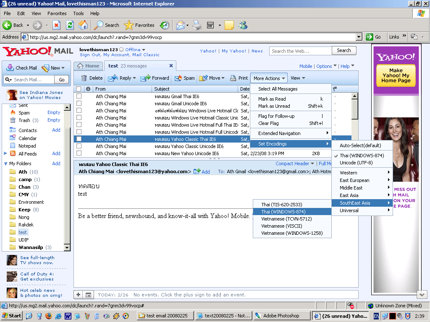The height and width of the screenshot is (322, 430).
Task: Check the Hotmail Full Thai message checkbox
Action: [x=79, y=125]
